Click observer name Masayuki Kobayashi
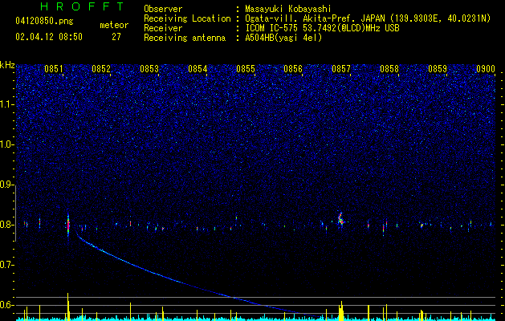 (287, 9)
